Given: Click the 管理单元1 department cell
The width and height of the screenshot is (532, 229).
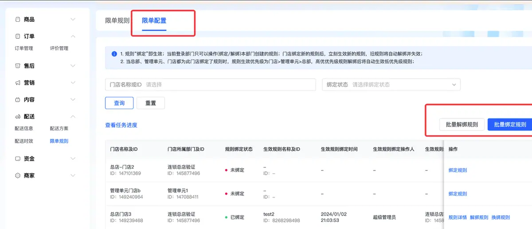Looking at the screenshot, I should (178, 190).
